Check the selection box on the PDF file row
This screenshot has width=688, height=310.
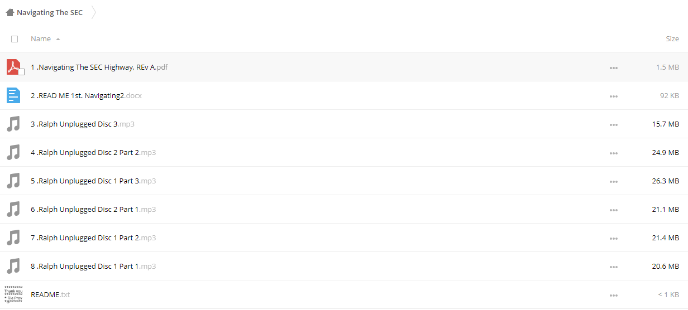(21, 72)
